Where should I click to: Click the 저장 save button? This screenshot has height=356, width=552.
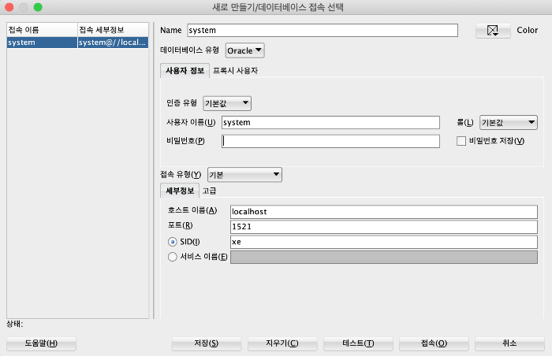[x=207, y=343]
